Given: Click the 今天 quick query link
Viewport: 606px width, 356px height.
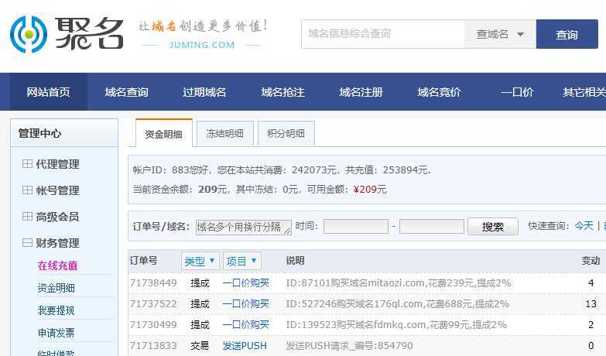Looking at the screenshot, I should (584, 226).
